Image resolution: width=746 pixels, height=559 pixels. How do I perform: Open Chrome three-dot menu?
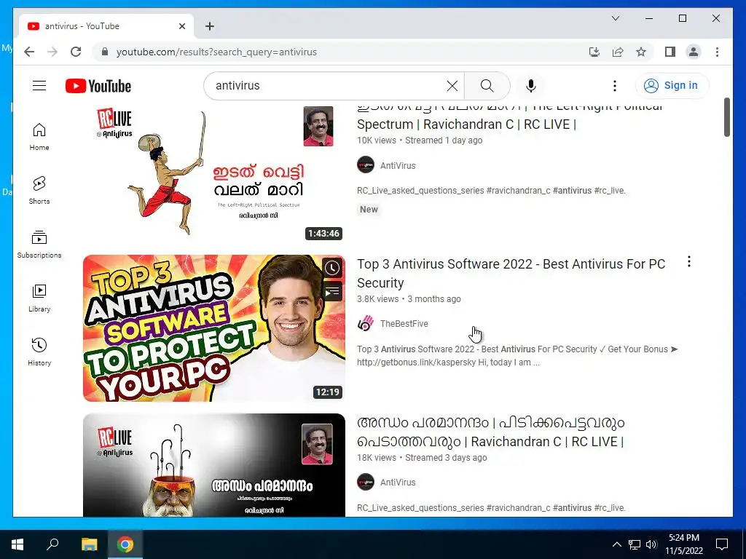click(717, 52)
